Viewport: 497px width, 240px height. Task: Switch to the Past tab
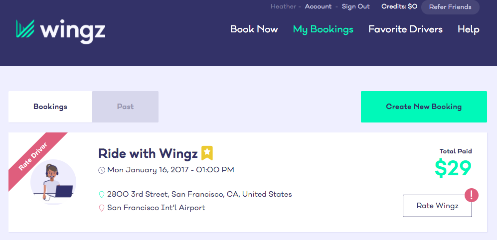[125, 107]
